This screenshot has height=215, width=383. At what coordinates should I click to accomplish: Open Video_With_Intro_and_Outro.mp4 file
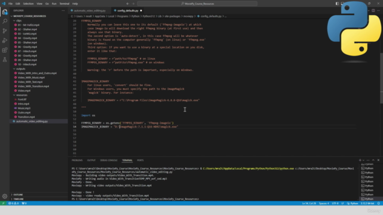[37, 73]
